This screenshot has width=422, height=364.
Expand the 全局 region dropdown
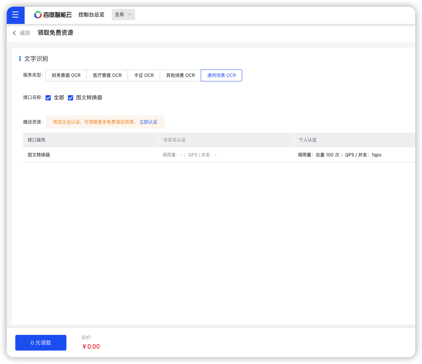point(124,15)
